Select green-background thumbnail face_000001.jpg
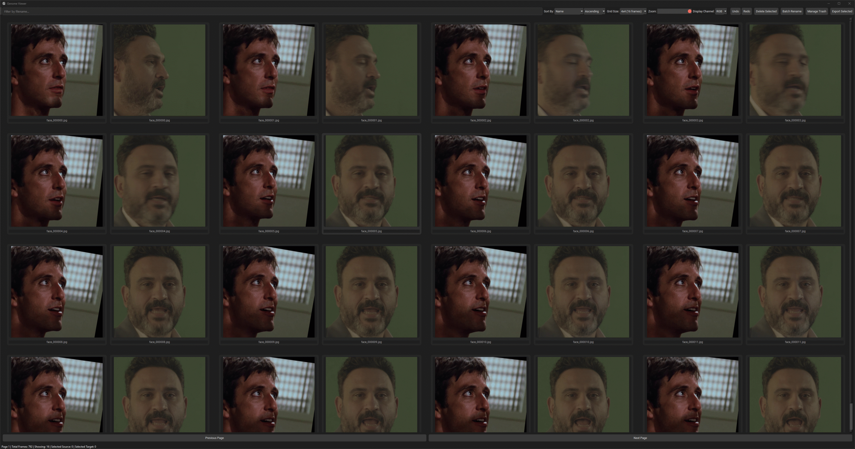Screen dimensions: 855x449 click(371, 70)
